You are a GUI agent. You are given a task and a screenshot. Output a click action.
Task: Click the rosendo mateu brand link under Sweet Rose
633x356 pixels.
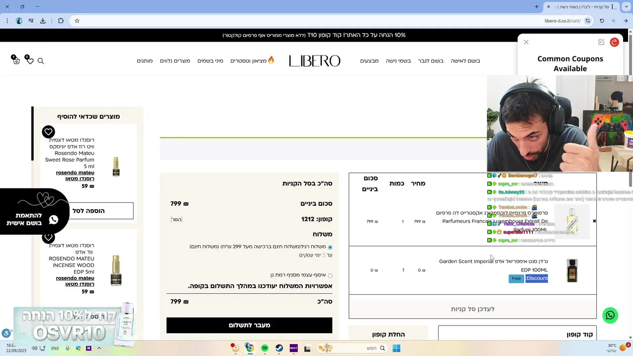75,173
